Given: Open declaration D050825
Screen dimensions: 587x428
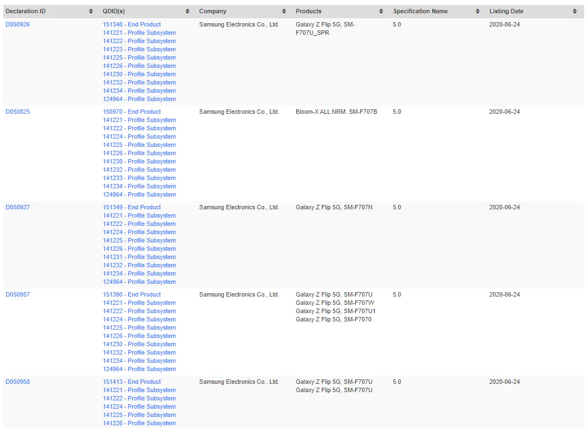Looking at the screenshot, I should click(18, 112).
